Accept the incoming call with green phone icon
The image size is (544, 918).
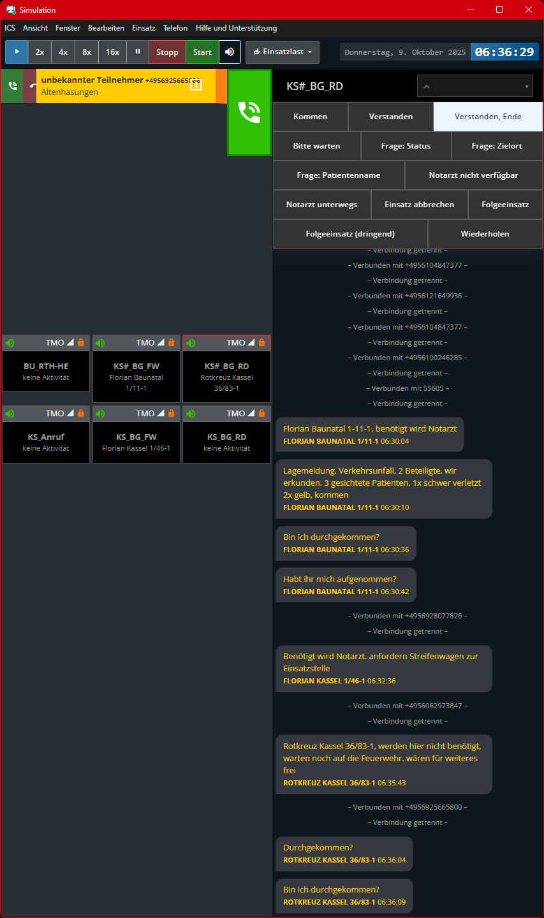point(12,86)
